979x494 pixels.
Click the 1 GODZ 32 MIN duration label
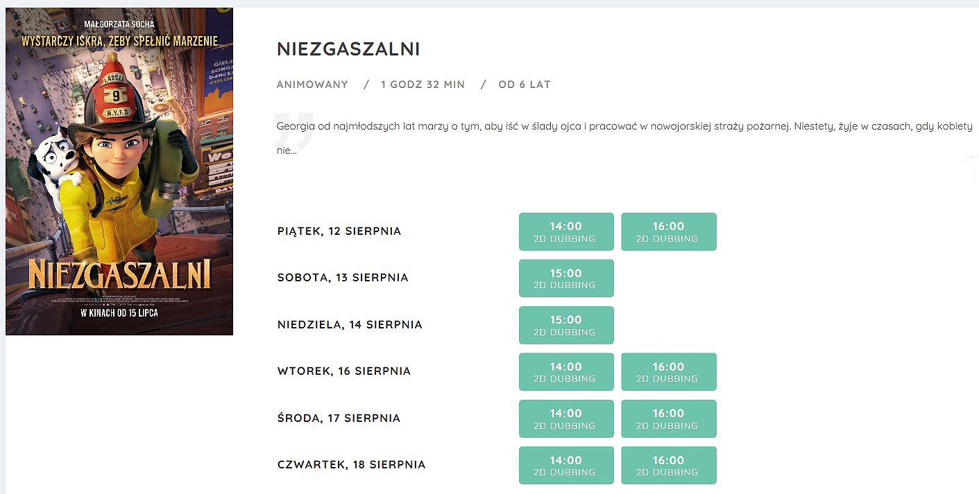[x=423, y=85]
